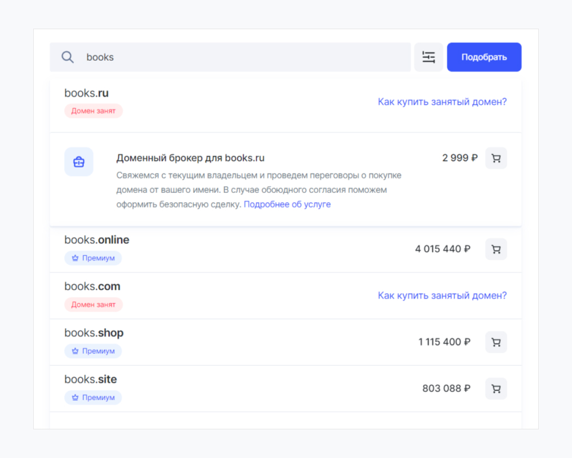Viewport: 572px width, 458px height.
Task: Select the books.ru domain name
Action: pyautogui.click(x=86, y=93)
